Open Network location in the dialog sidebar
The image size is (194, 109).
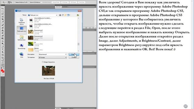(x=22, y=55)
